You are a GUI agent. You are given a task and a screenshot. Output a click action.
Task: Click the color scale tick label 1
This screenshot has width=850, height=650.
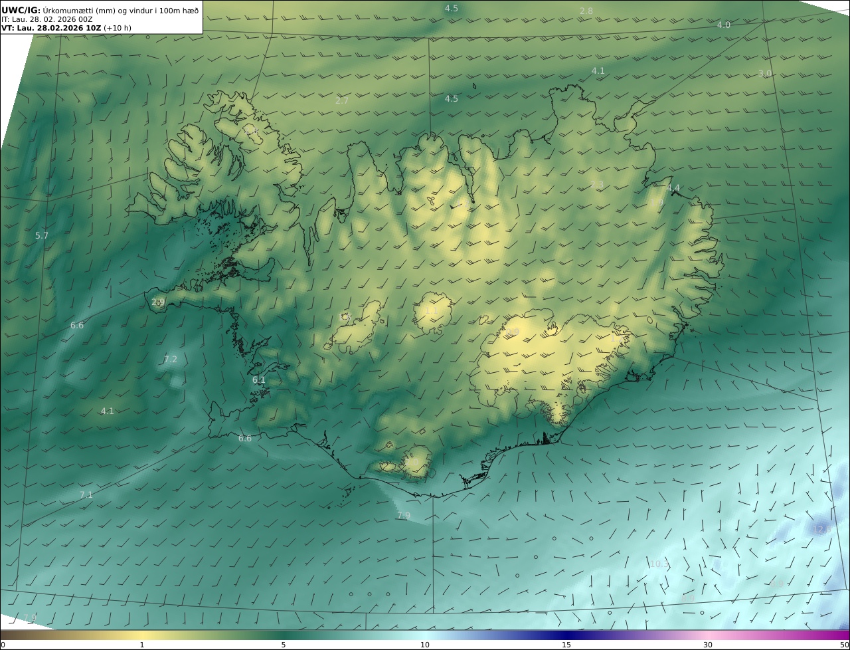(x=142, y=645)
